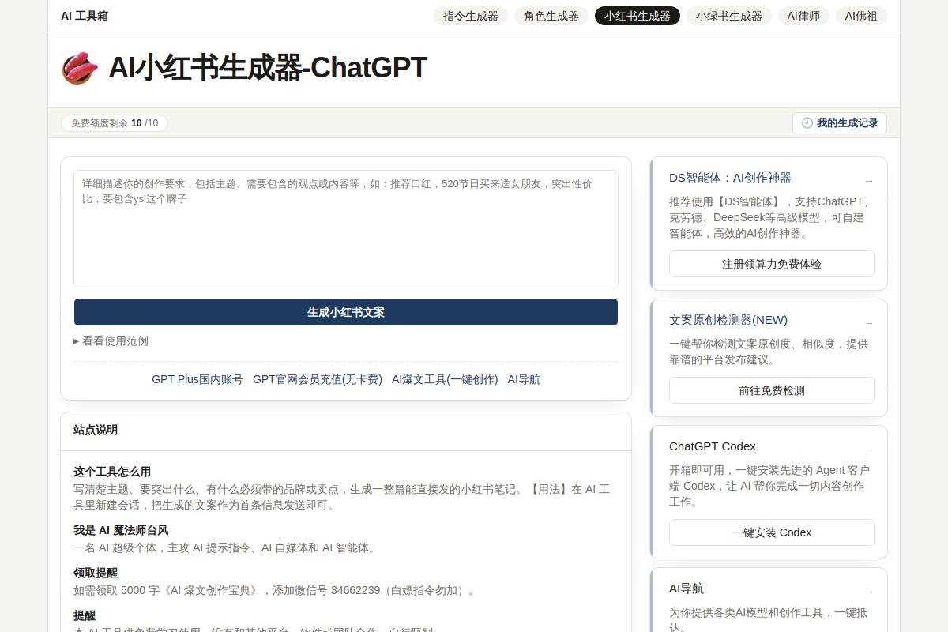Switch to 角色生成器 tab

[x=551, y=16]
